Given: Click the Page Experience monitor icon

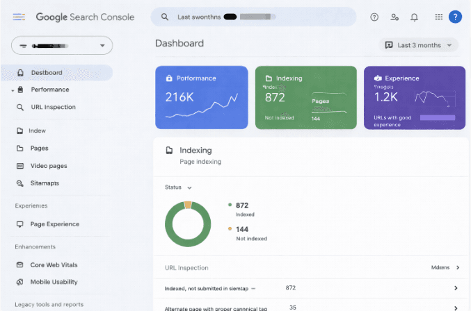Looking at the screenshot, I should pos(19,224).
